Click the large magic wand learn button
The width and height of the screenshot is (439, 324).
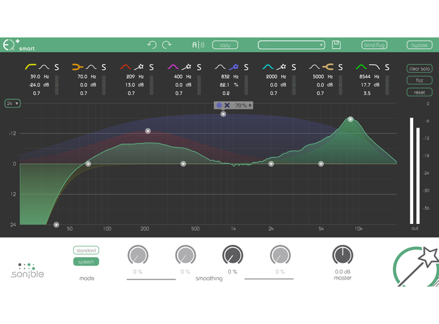(x=416, y=266)
